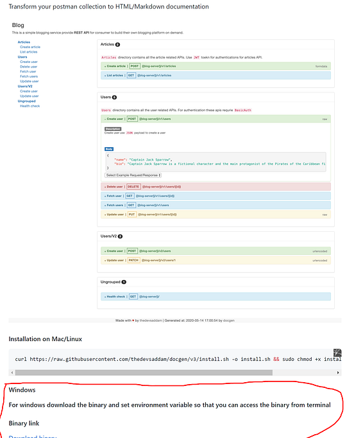Expand the List articles GET row
The width and height of the screenshot is (354, 438).
pos(215,75)
